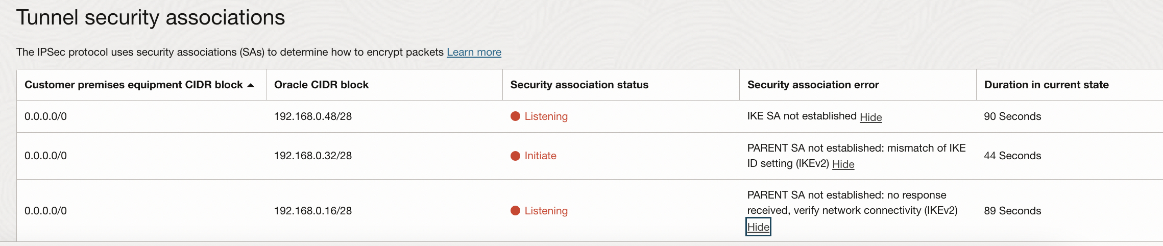Click red Initiate status dot
Image resolution: width=1163 pixels, height=246 pixels.
[515, 156]
